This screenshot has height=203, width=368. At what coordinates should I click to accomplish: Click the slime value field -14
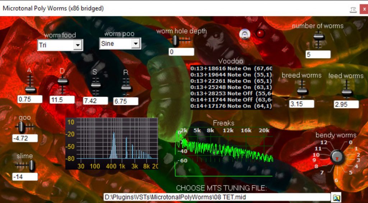pos(25,177)
